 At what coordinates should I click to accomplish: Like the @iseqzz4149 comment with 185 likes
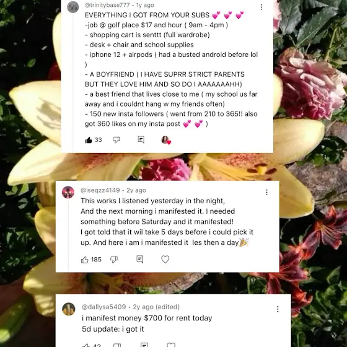[x=85, y=260]
